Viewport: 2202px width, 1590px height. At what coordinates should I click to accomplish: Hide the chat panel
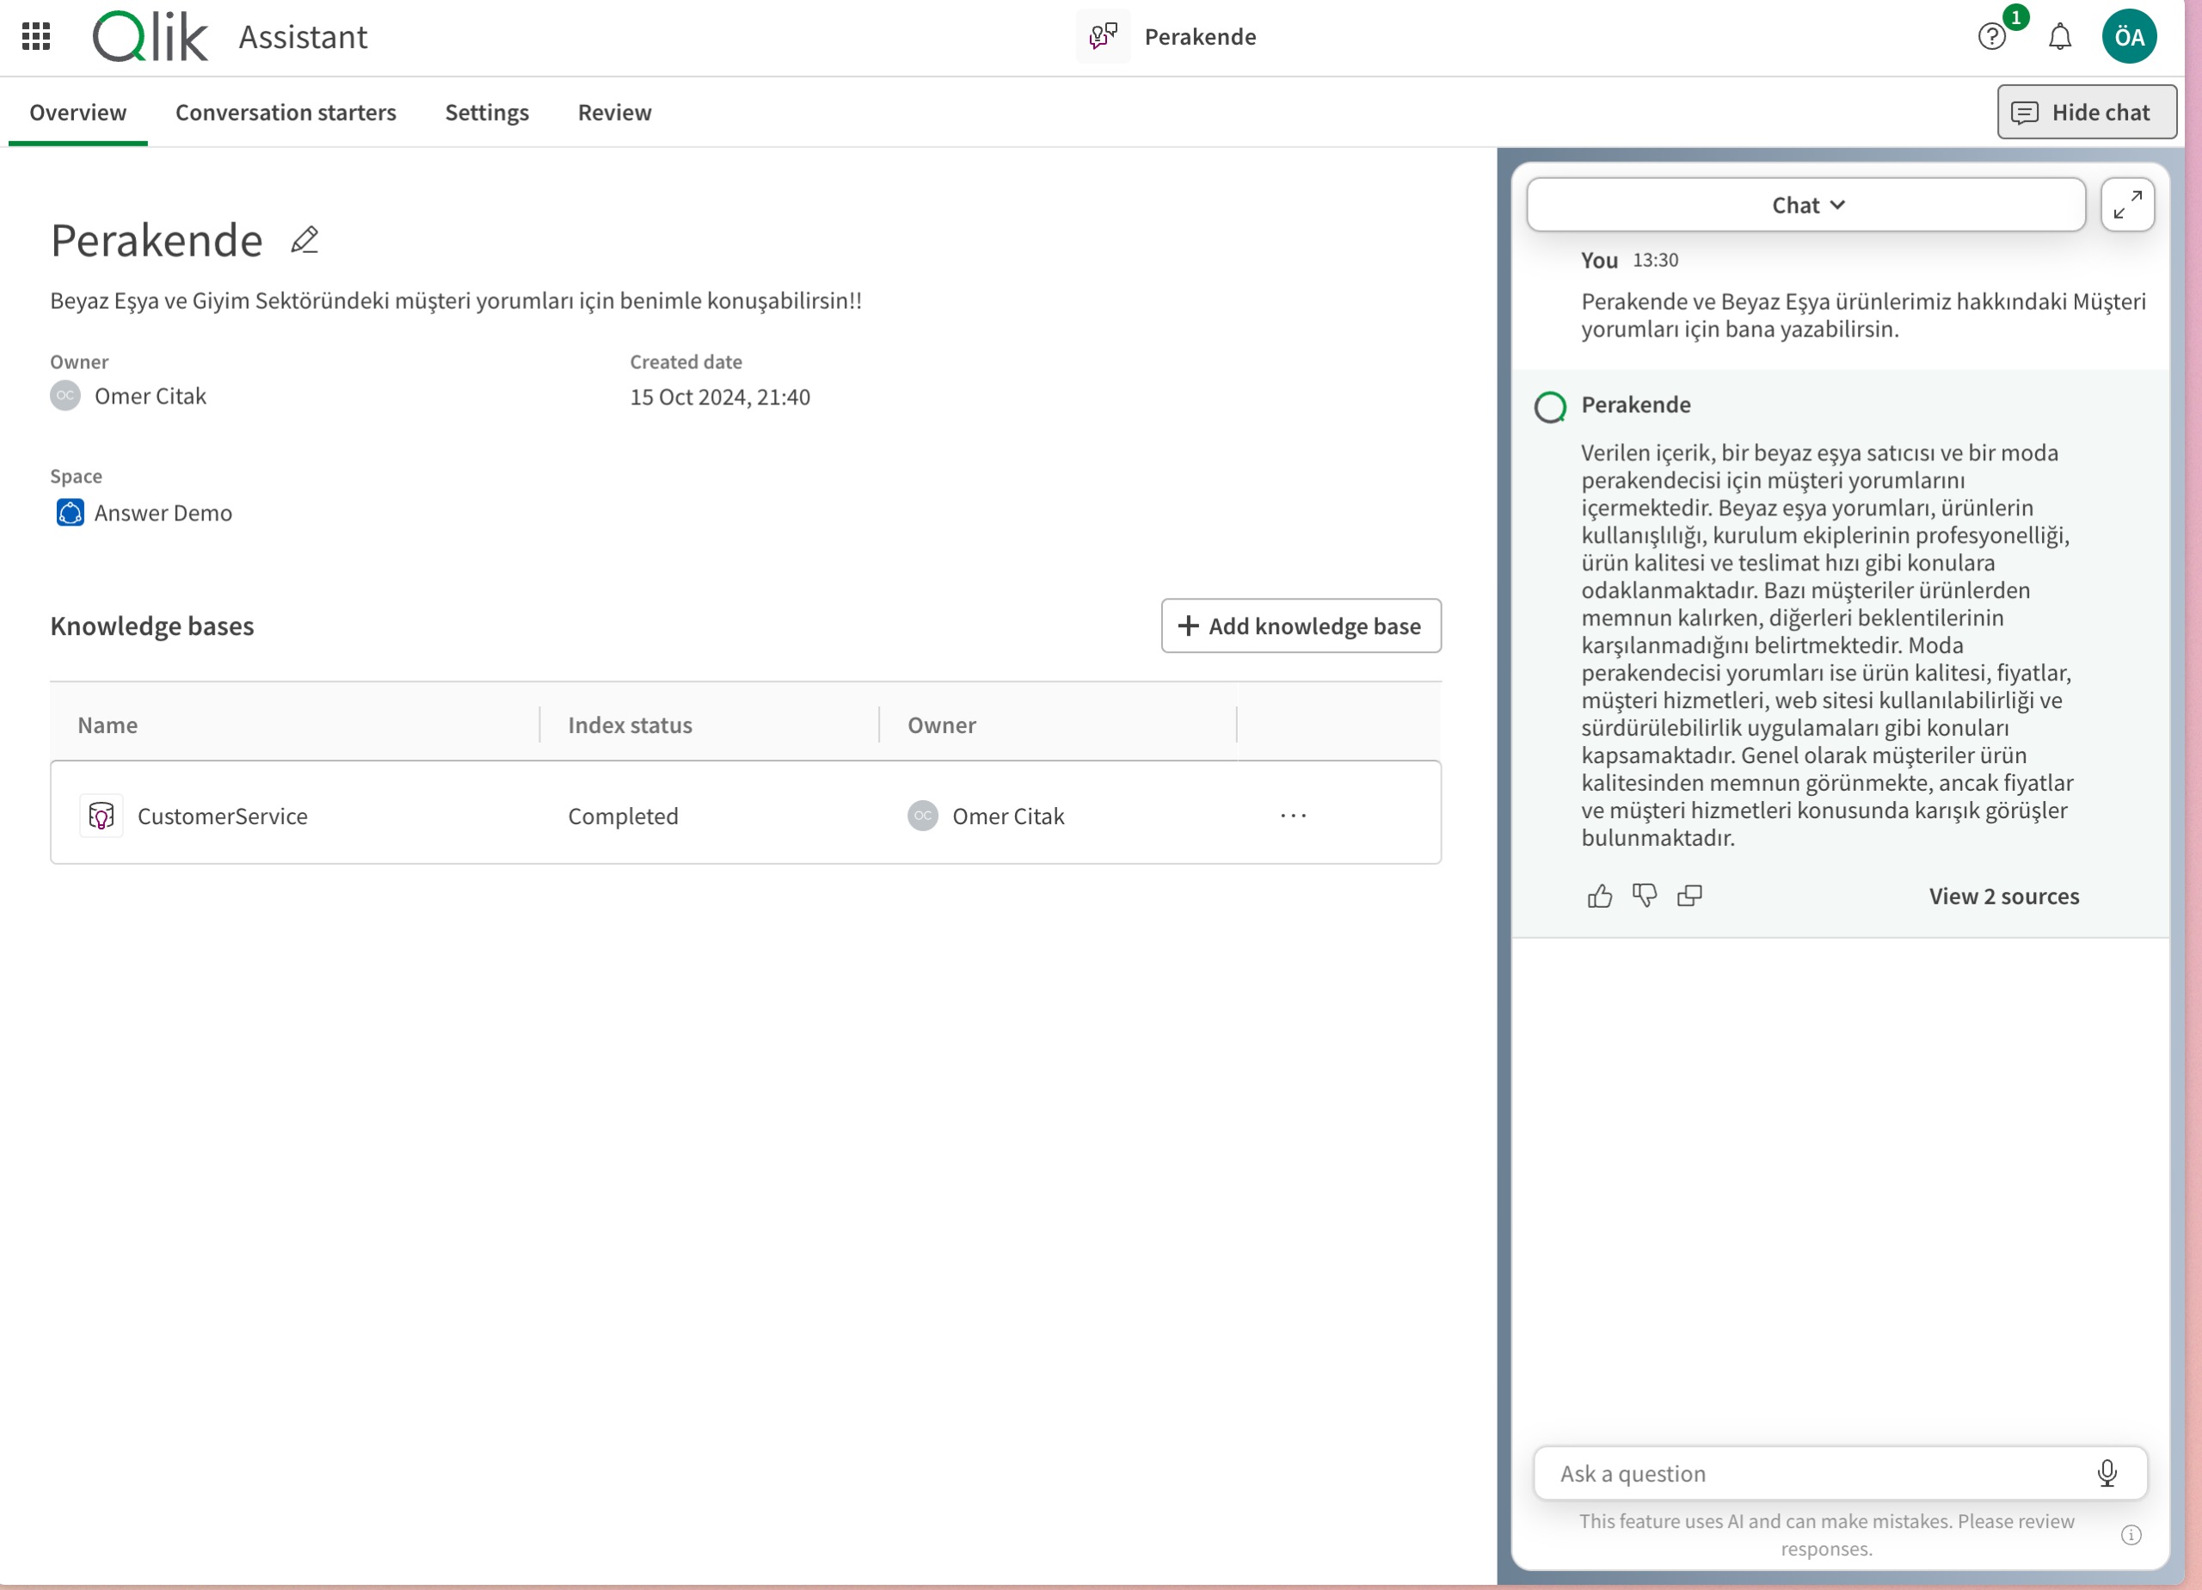click(x=2087, y=113)
